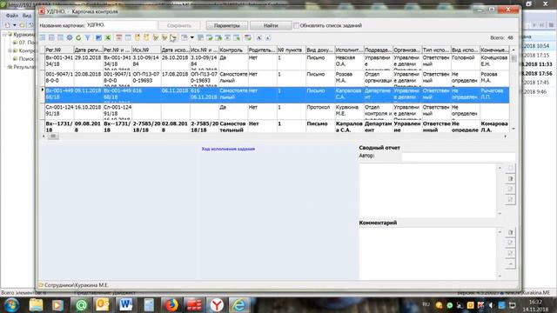
Task: Switch to Microsoft Word in taskbar
Action: [x=125, y=305]
